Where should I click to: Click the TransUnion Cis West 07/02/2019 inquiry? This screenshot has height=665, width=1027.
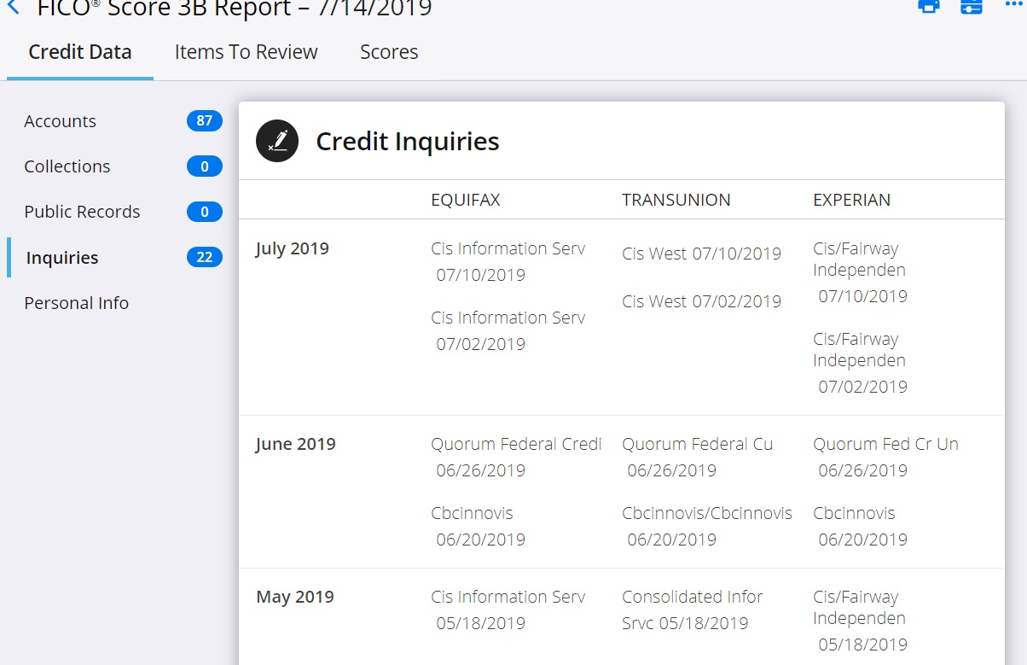[x=701, y=301]
